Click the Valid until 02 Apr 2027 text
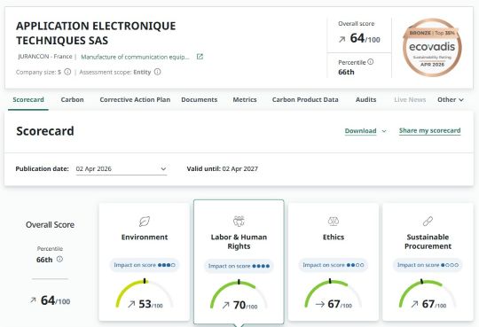Viewport: 479px width, 327px height. (x=223, y=169)
